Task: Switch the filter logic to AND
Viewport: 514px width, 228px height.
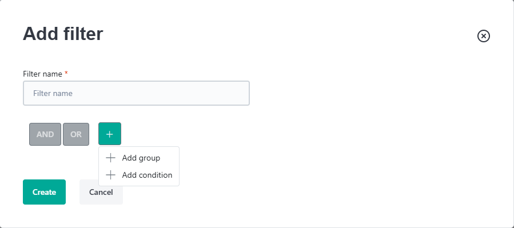Action: tap(45, 134)
